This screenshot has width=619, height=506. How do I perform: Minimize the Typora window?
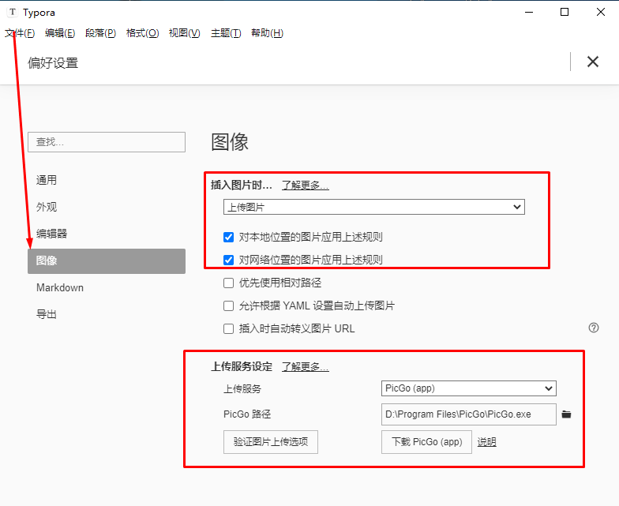[529, 13]
